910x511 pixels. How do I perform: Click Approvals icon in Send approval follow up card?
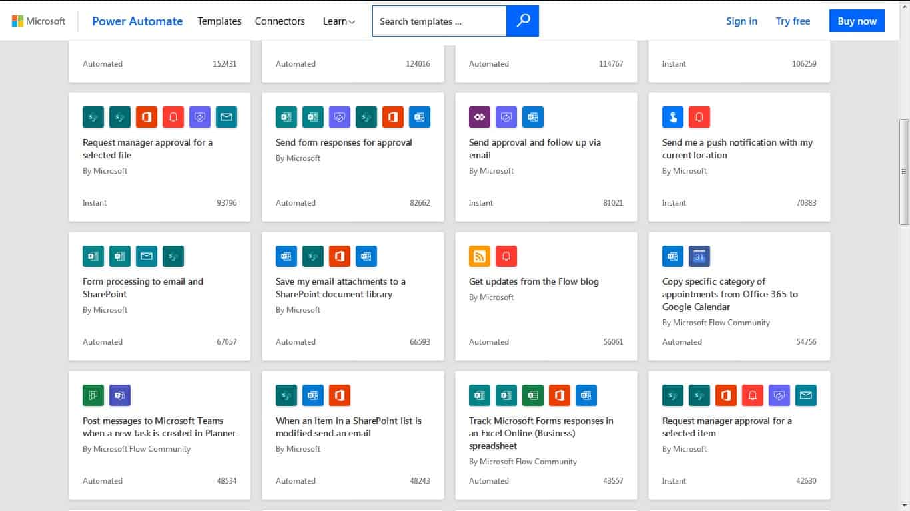[x=506, y=117]
